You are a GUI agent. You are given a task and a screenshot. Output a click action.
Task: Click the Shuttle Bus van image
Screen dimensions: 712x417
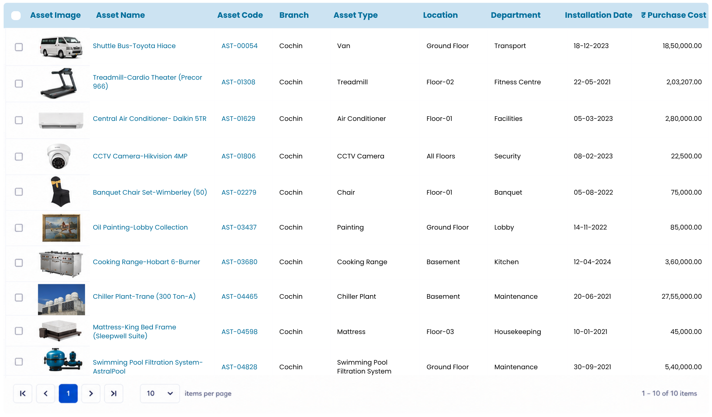(x=61, y=47)
